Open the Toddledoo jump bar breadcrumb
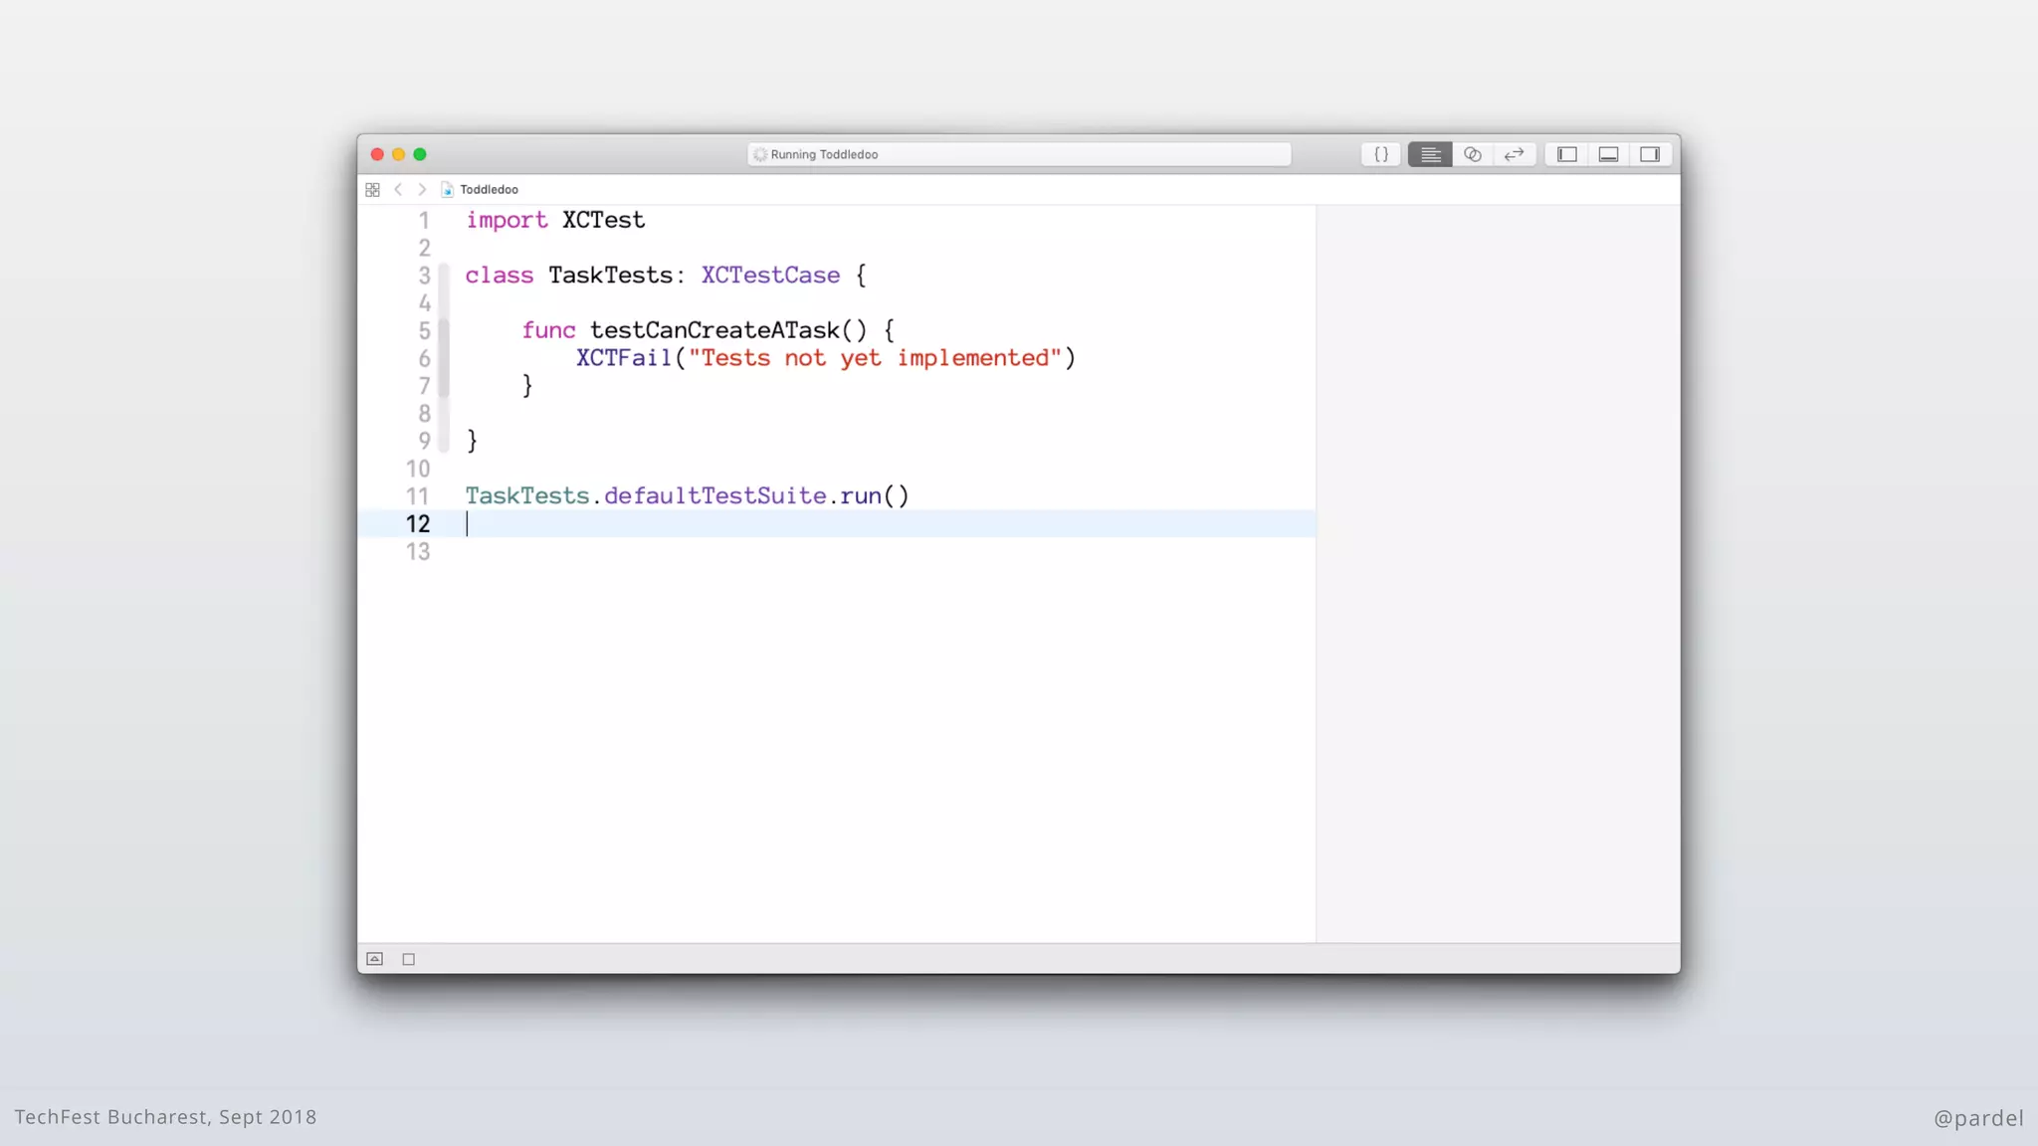 coord(489,189)
